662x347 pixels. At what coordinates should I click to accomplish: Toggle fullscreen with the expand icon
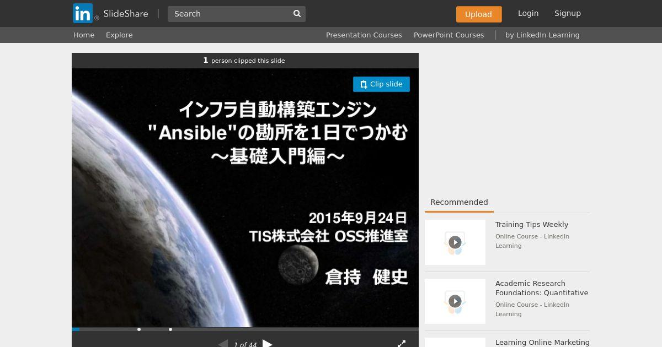(402, 344)
